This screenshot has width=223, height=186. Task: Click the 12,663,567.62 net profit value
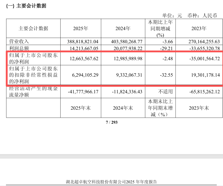(84, 58)
